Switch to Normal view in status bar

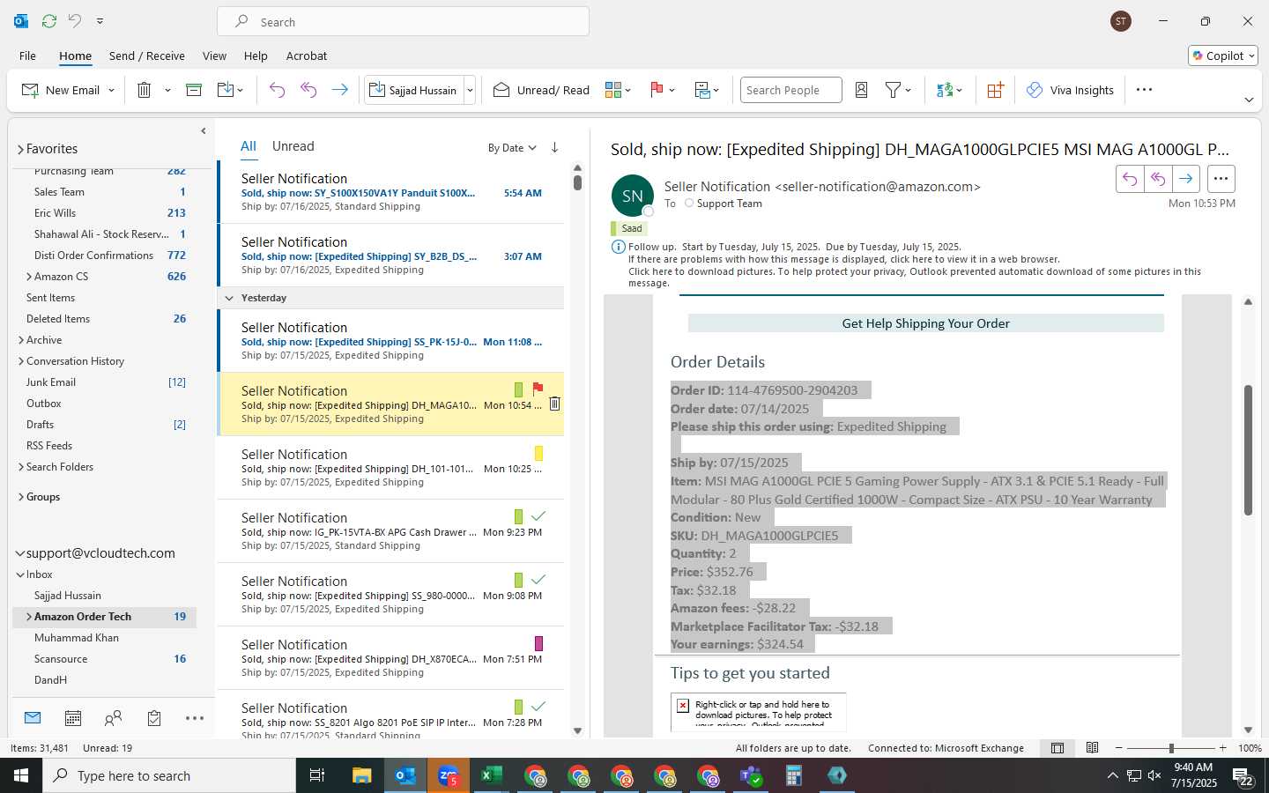point(1057,748)
